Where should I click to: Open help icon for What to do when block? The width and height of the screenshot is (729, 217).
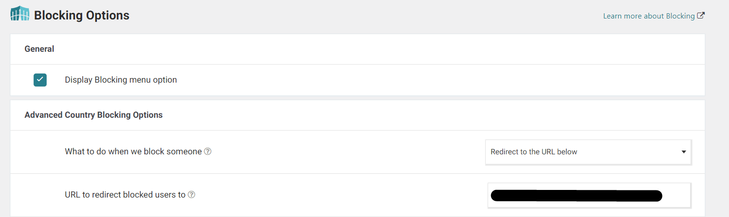208,152
